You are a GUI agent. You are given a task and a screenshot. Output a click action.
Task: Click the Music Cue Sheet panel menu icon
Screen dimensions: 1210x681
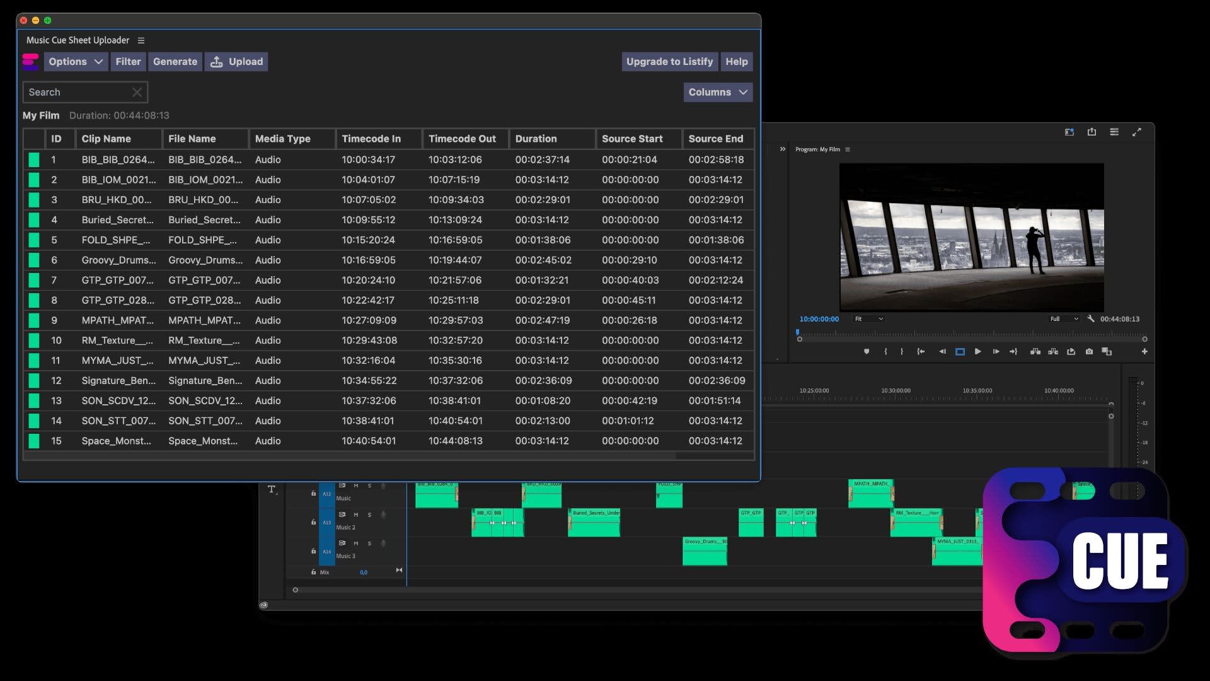point(141,40)
